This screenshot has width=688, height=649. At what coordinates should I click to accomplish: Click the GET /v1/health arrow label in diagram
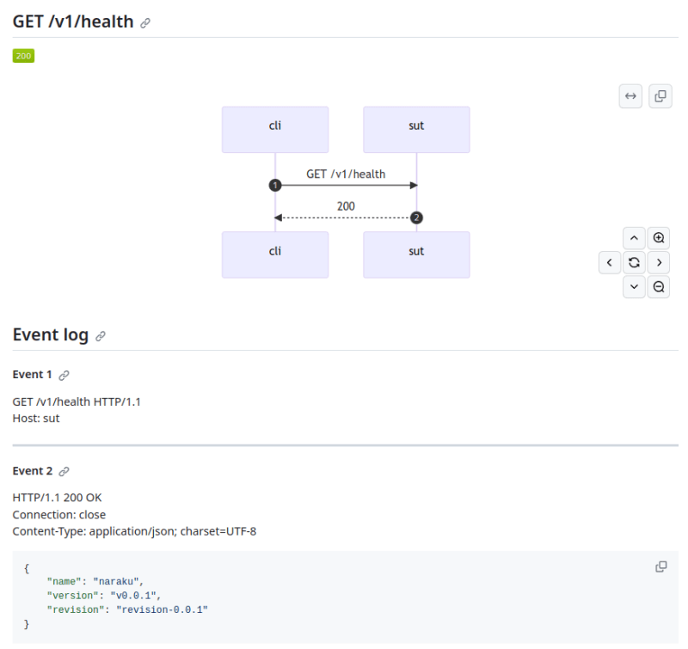346,174
